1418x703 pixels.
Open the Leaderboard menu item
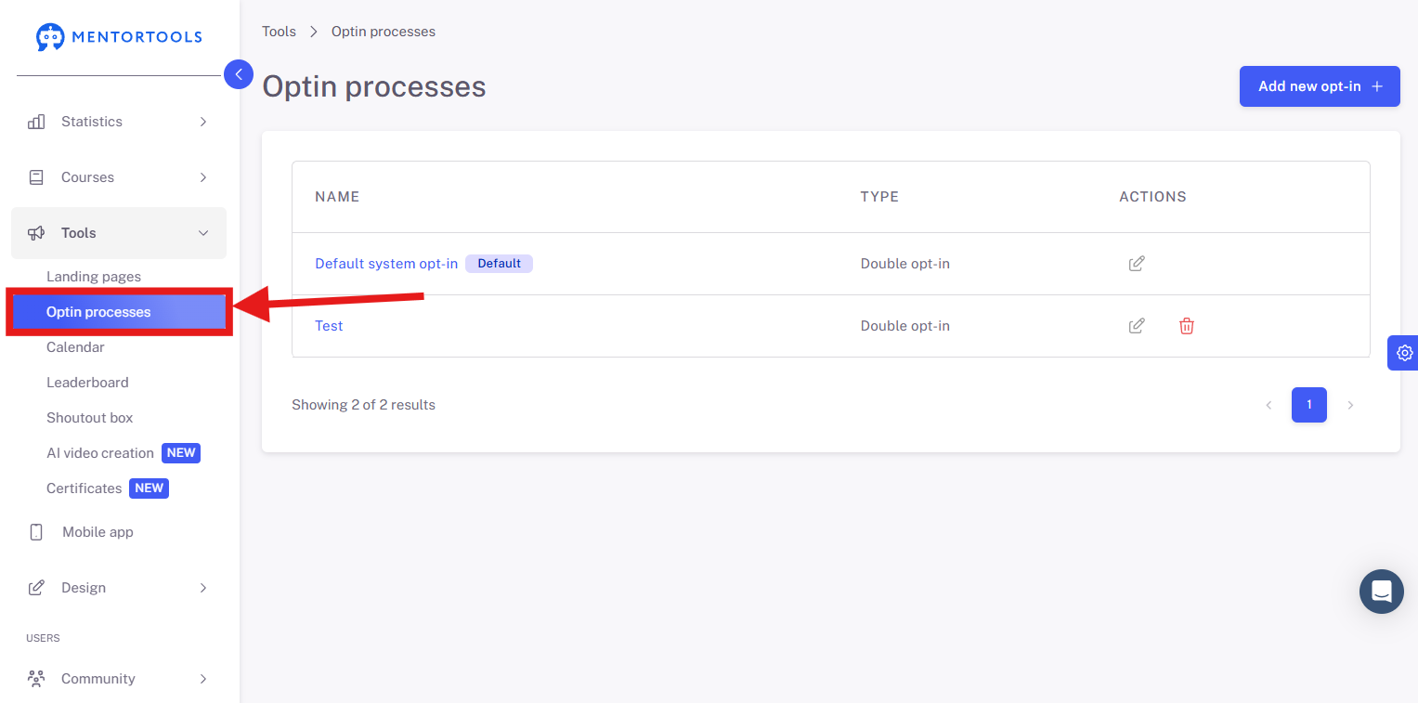tap(87, 383)
